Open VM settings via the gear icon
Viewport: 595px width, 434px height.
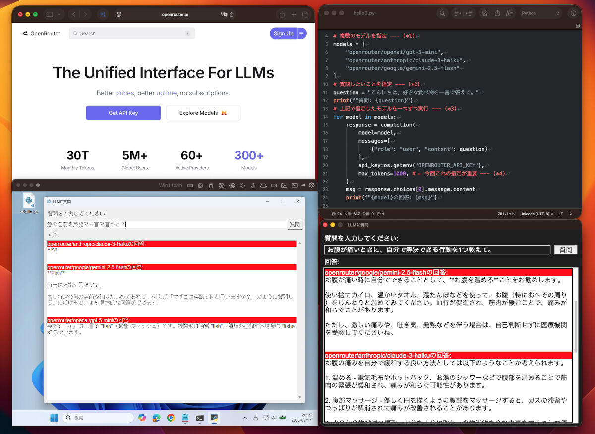(311, 185)
